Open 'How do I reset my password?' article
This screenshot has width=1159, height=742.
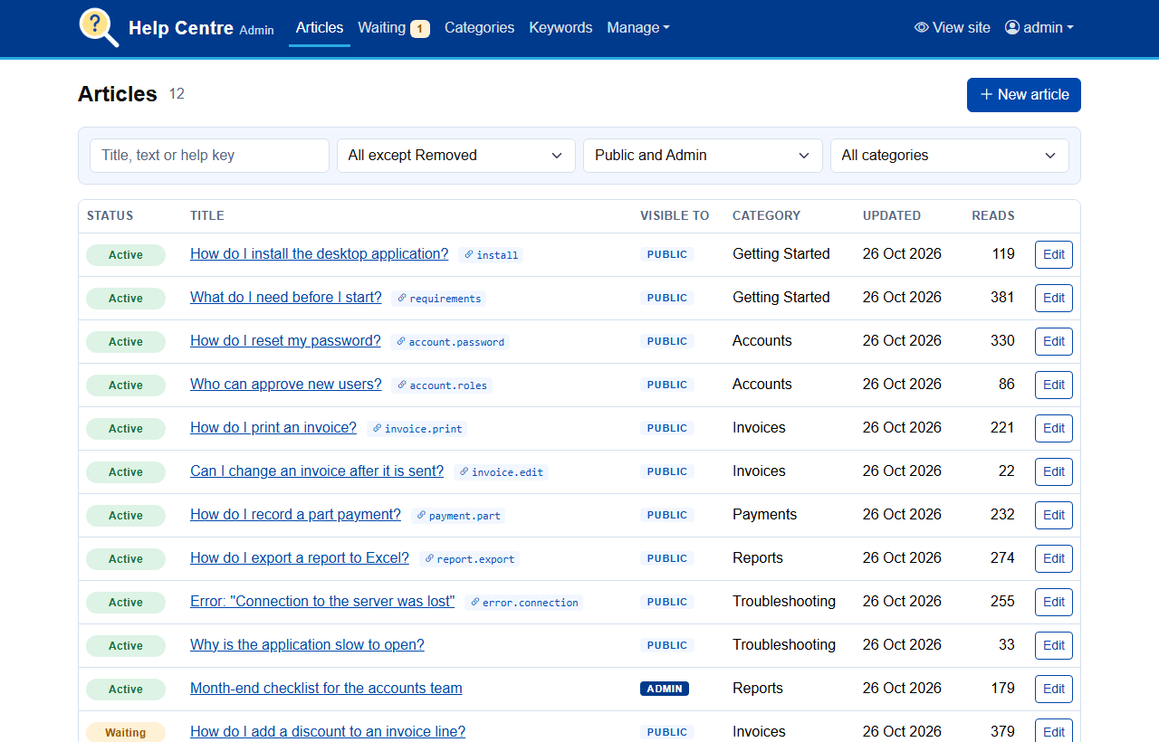click(x=285, y=341)
